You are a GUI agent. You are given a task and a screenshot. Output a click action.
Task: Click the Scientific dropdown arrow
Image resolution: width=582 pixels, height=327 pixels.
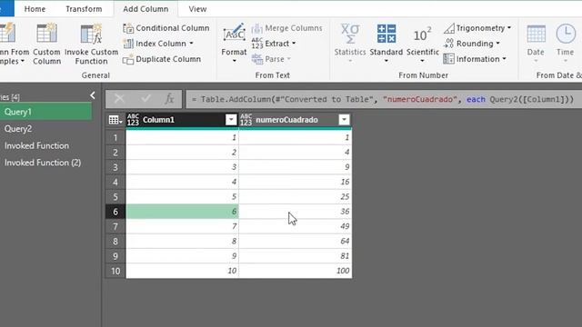tap(422, 61)
